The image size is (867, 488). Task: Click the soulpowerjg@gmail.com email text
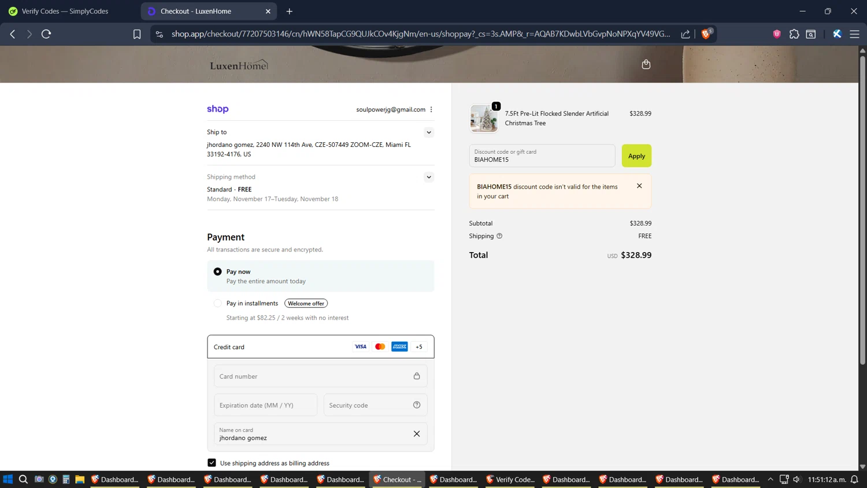click(391, 109)
